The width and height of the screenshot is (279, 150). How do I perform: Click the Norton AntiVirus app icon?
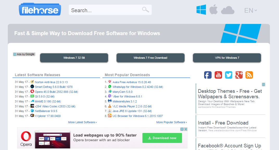(32, 82)
